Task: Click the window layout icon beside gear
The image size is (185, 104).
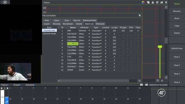Action: click(162, 2)
